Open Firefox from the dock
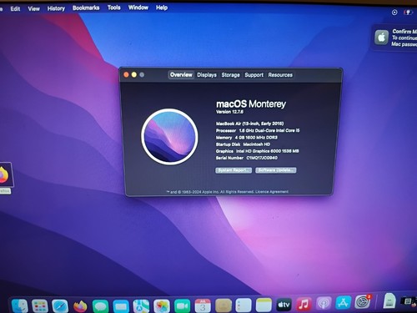The width and height of the screenshot is (417, 313). tap(80, 306)
